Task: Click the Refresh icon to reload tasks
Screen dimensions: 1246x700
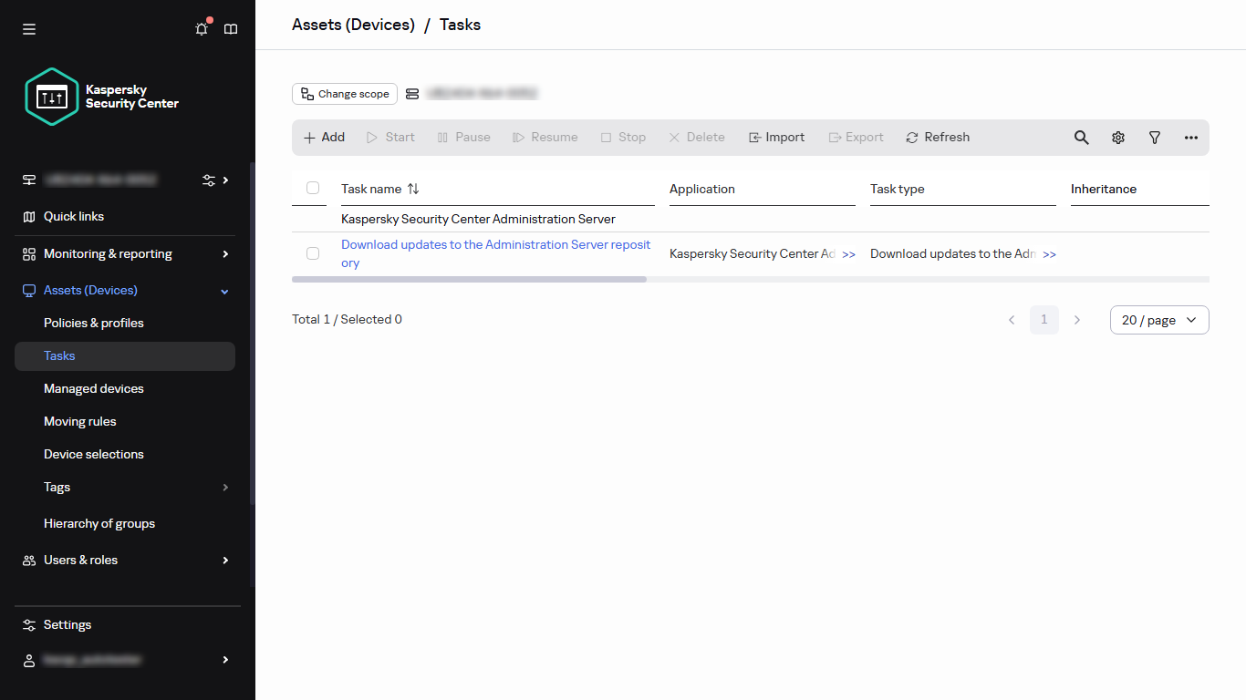Action: 938,137
